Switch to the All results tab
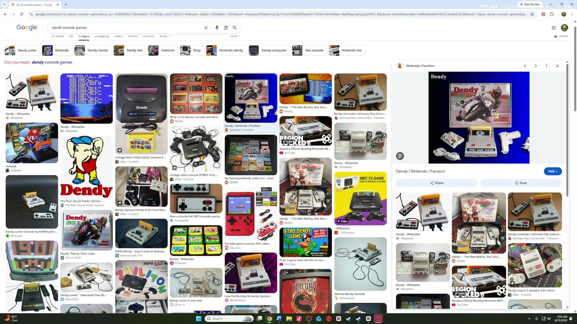The image size is (577, 324). point(71,36)
